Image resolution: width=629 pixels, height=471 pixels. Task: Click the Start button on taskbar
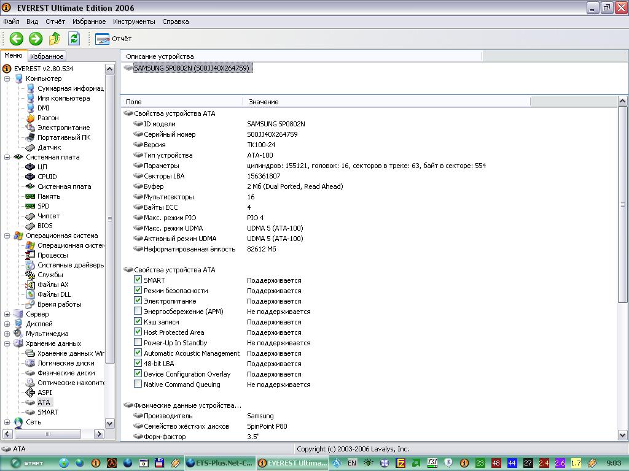26,463
